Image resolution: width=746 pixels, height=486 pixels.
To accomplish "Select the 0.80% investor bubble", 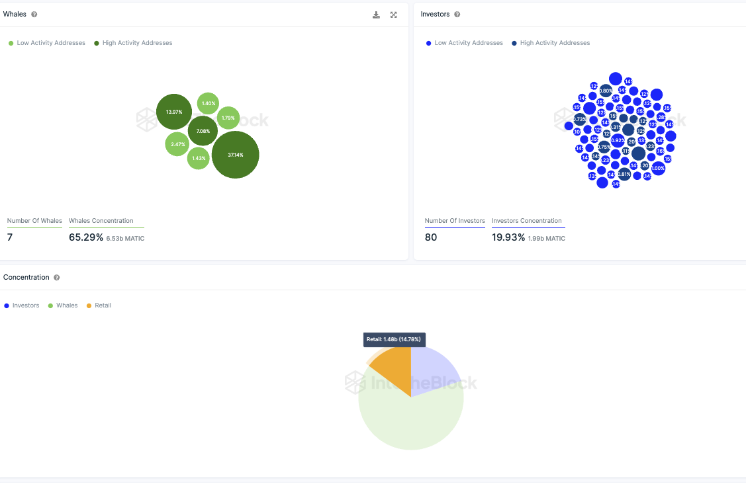I will coord(606,91).
